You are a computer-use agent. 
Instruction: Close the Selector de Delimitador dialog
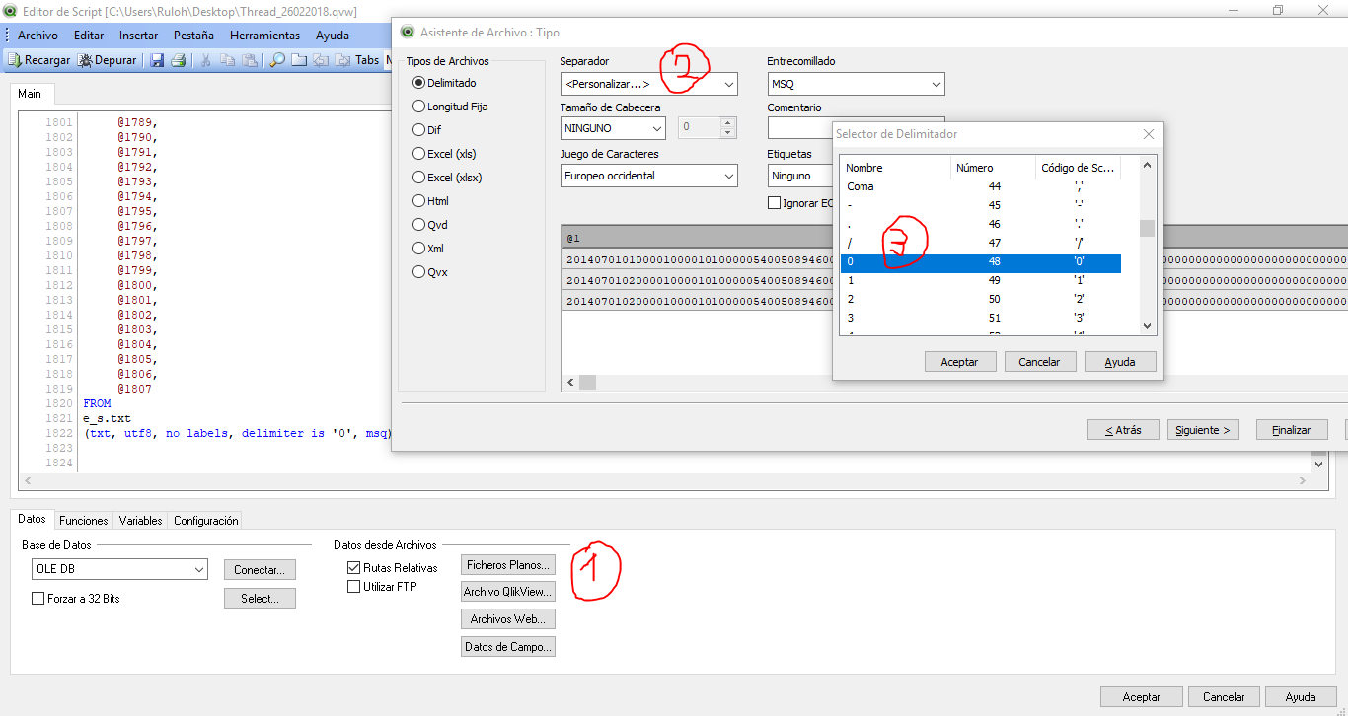[x=1149, y=134]
